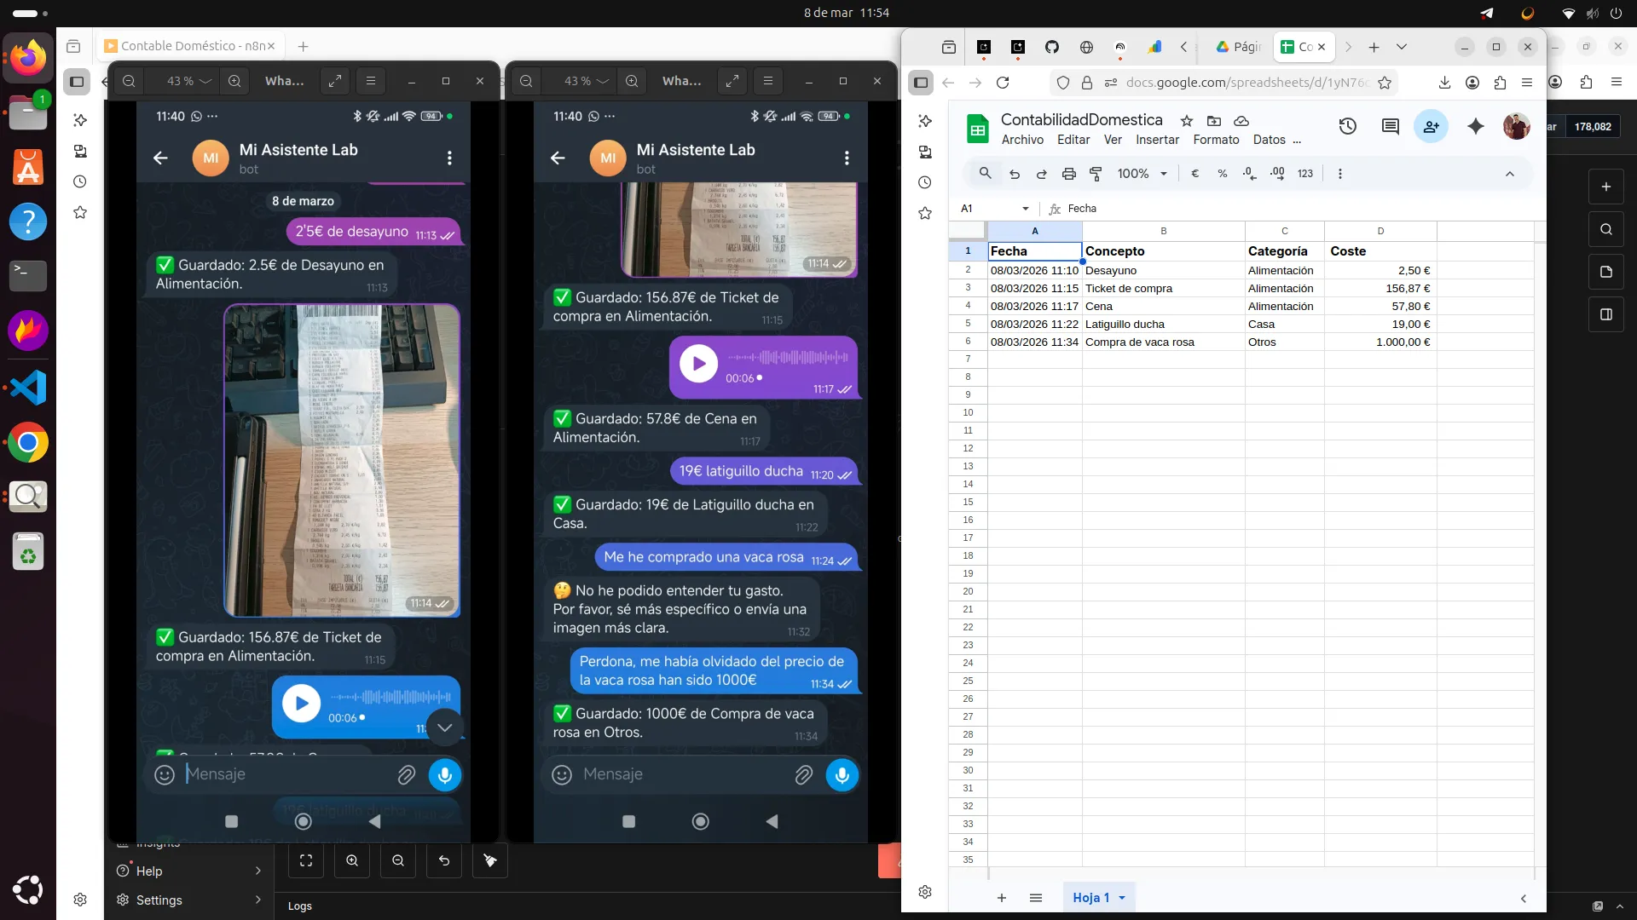Open version history clock icon in Sheets
This screenshot has width=1637, height=920.
tap(1347, 127)
